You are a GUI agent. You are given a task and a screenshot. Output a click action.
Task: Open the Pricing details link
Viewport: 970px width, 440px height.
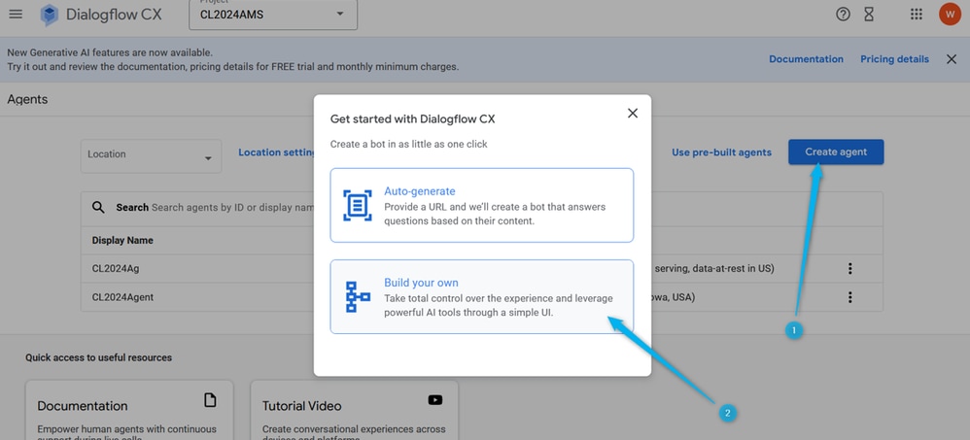click(x=894, y=59)
